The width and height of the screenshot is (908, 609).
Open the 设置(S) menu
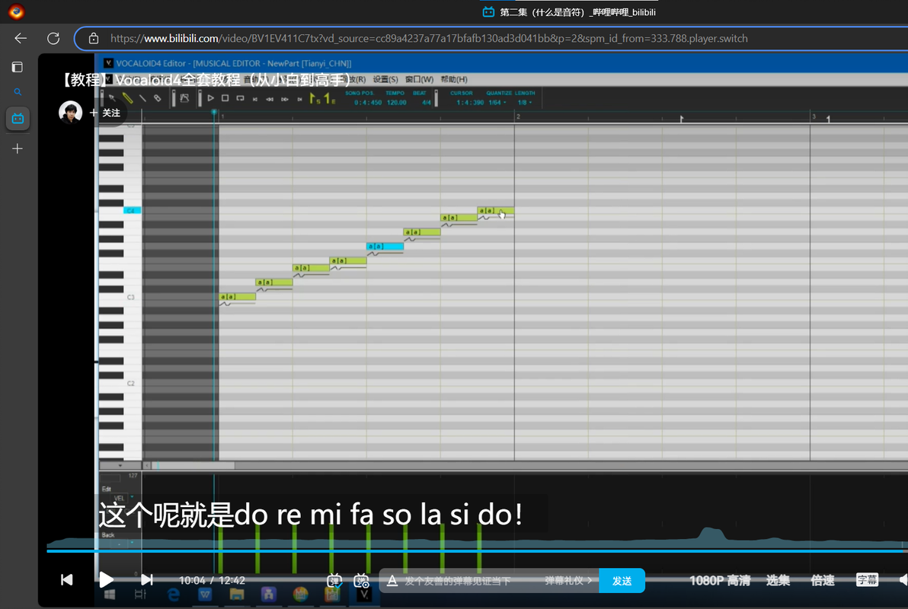click(385, 79)
